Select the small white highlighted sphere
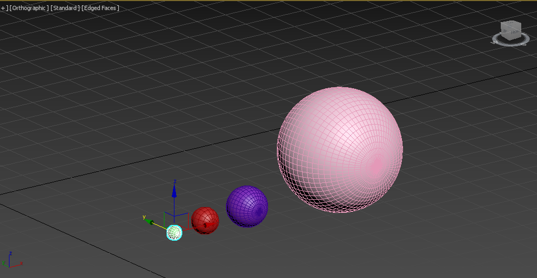Viewport: 537px width, 278px height. pos(174,233)
